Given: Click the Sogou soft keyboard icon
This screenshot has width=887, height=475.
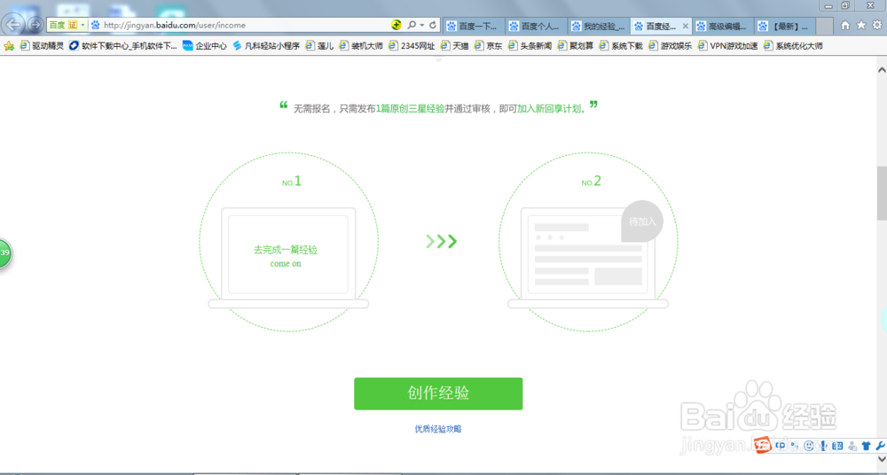Looking at the screenshot, I should (x=838, y=446).
